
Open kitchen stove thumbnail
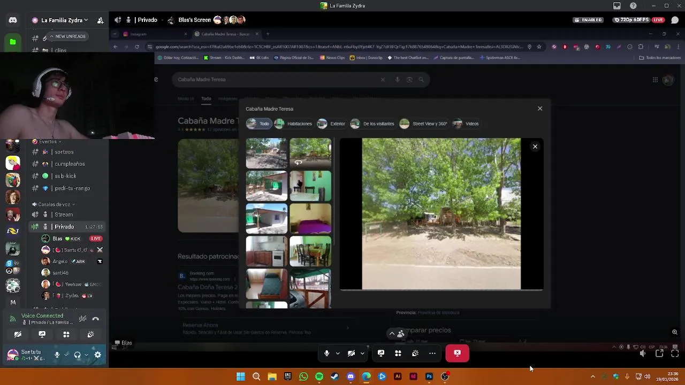(267, 251)
